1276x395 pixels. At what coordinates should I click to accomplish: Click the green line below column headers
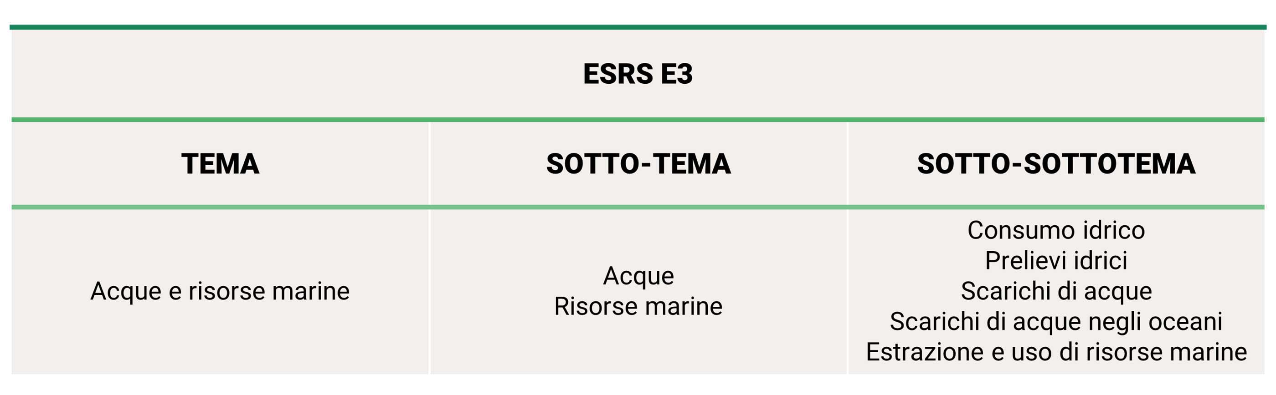click(x=638, y=207)
